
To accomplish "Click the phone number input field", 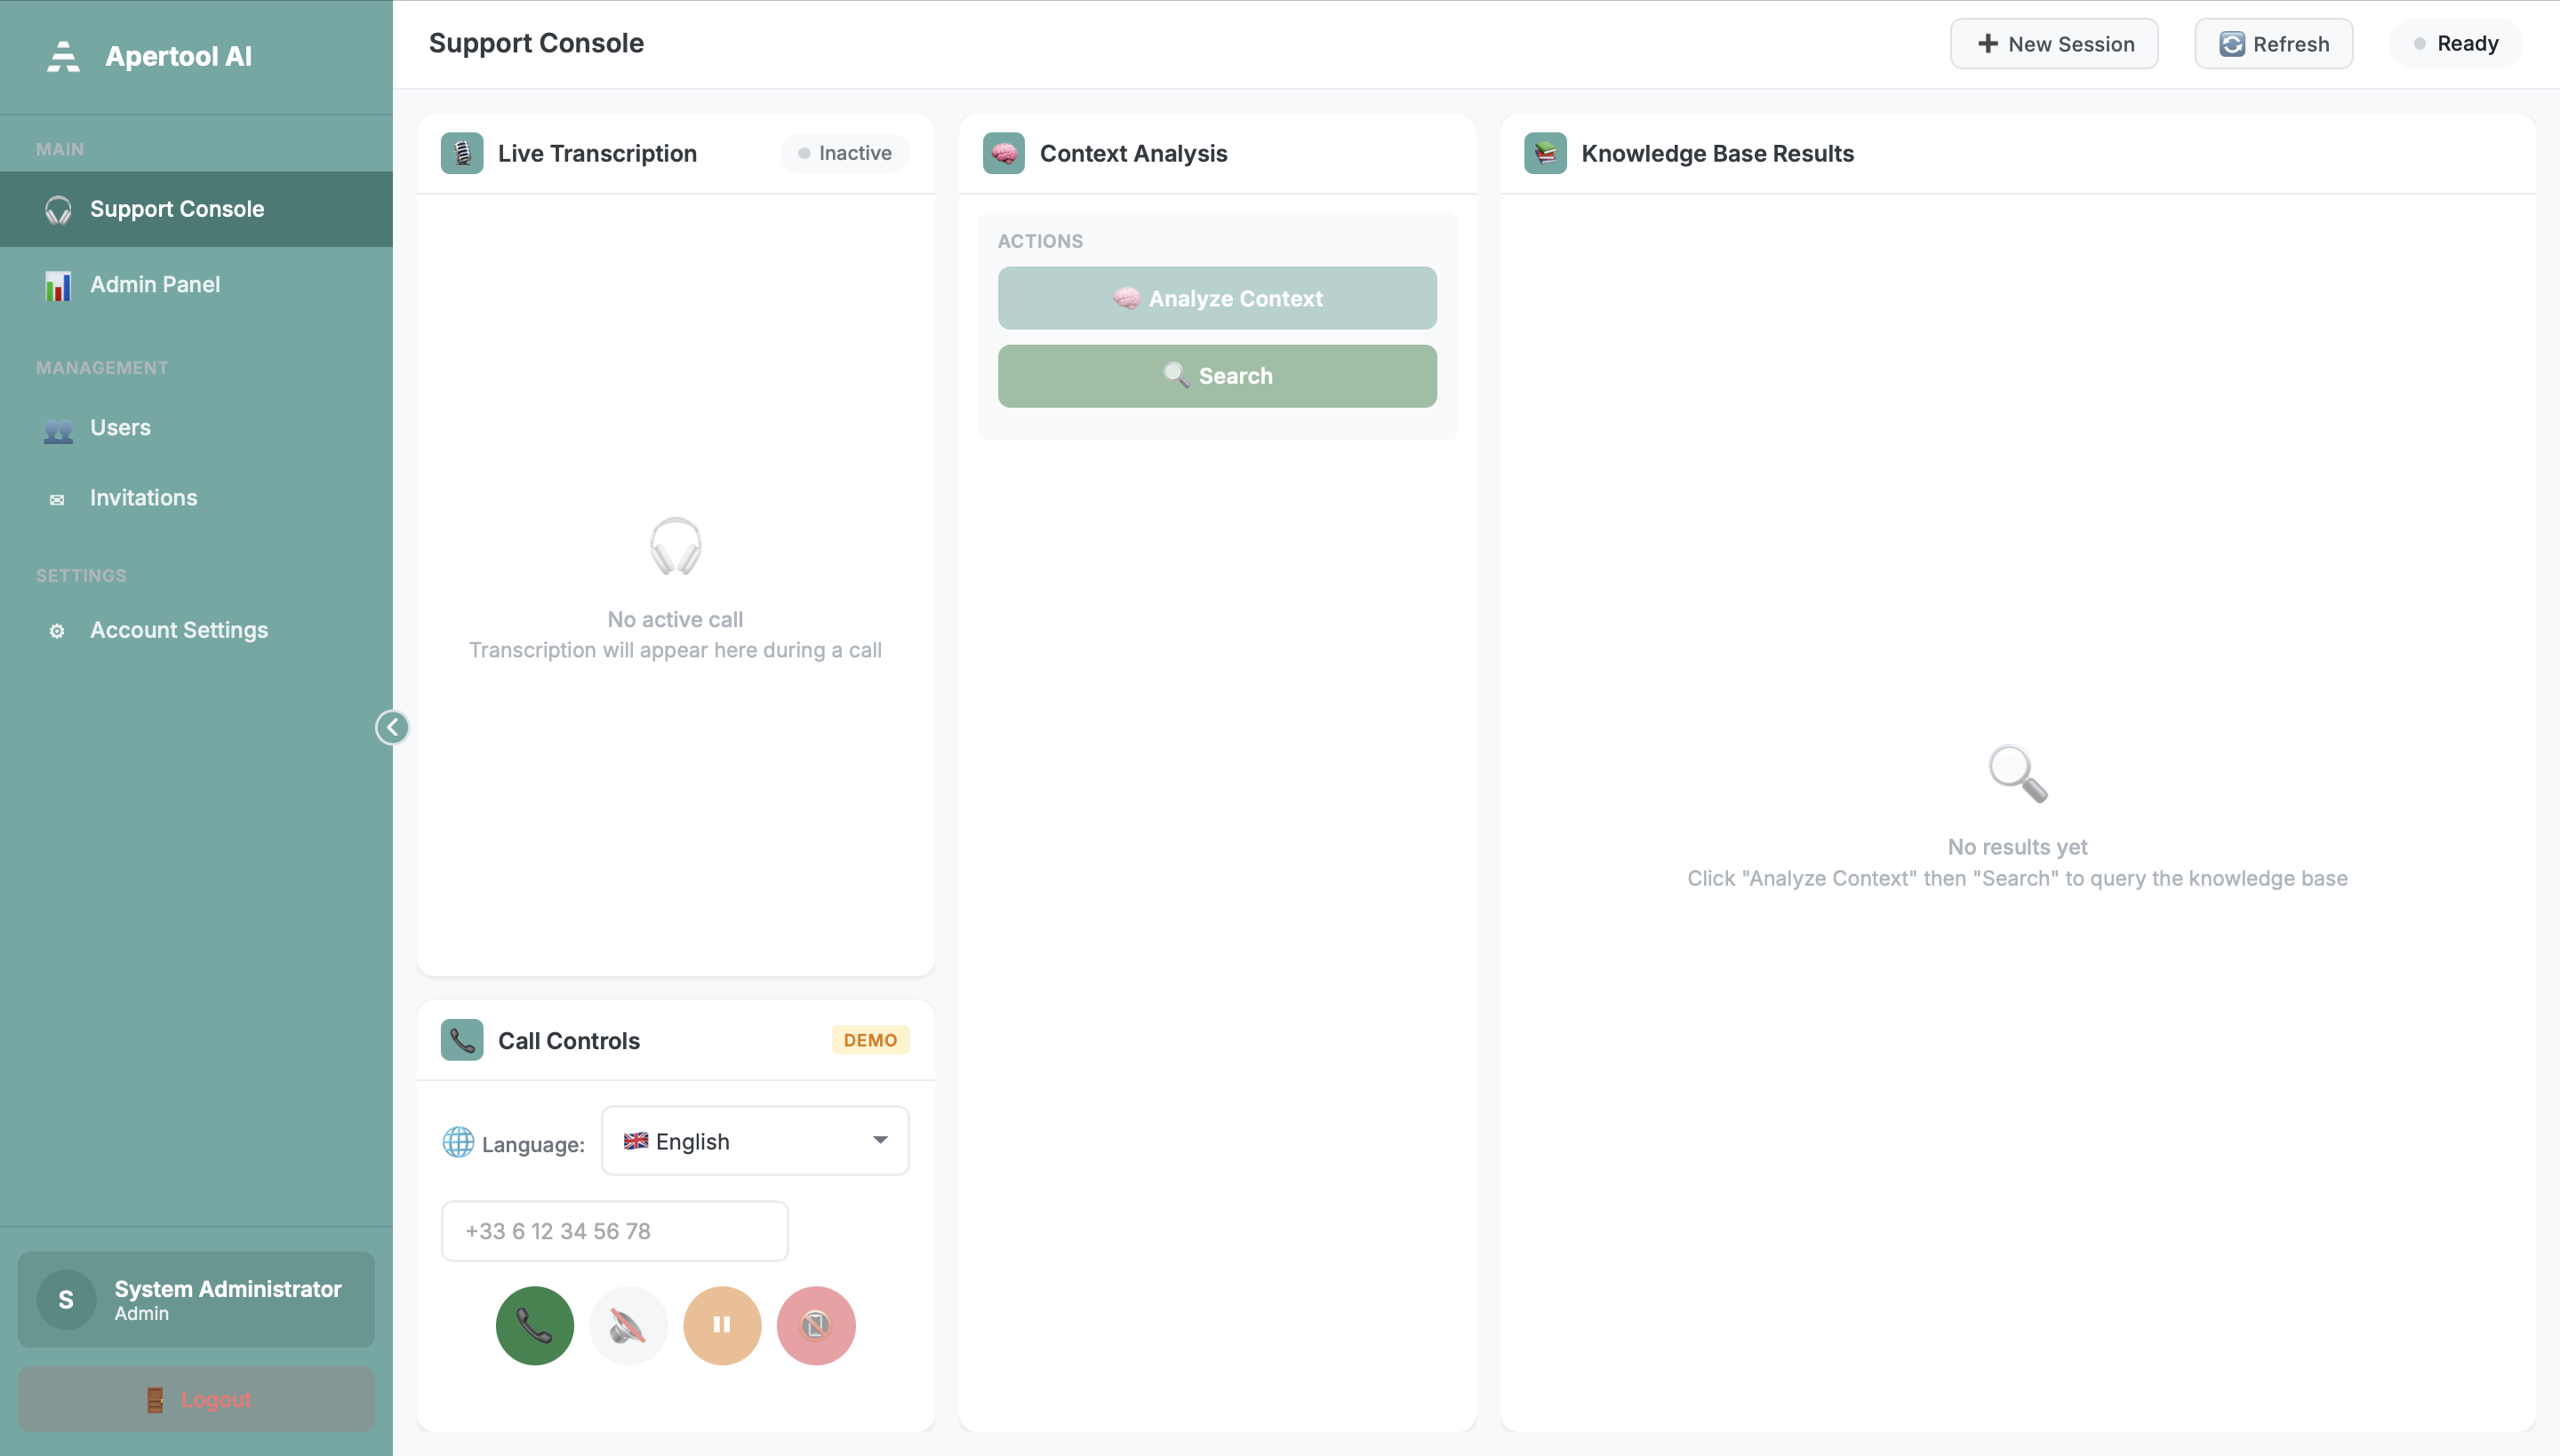I will (x=613, y=1230).
